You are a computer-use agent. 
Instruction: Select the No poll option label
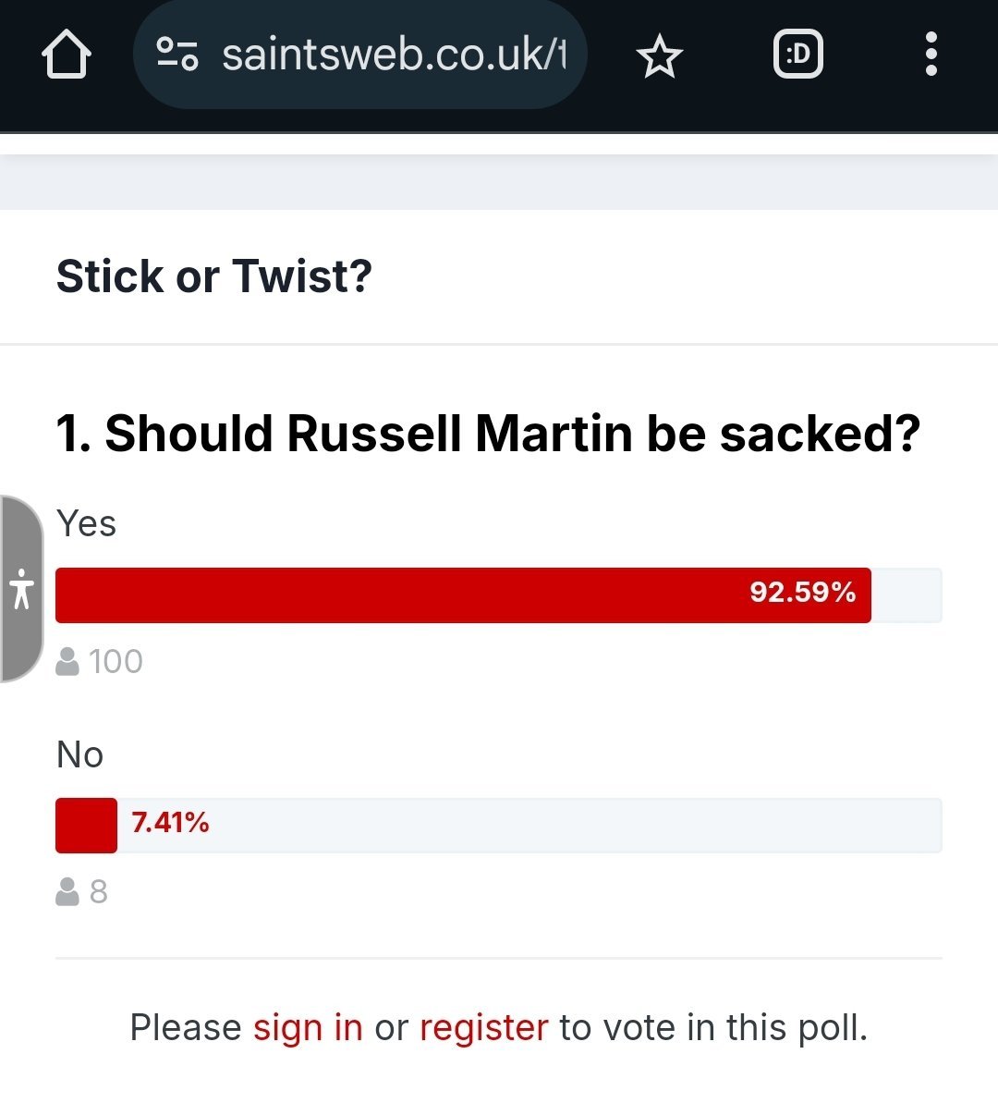coord(79,754)
